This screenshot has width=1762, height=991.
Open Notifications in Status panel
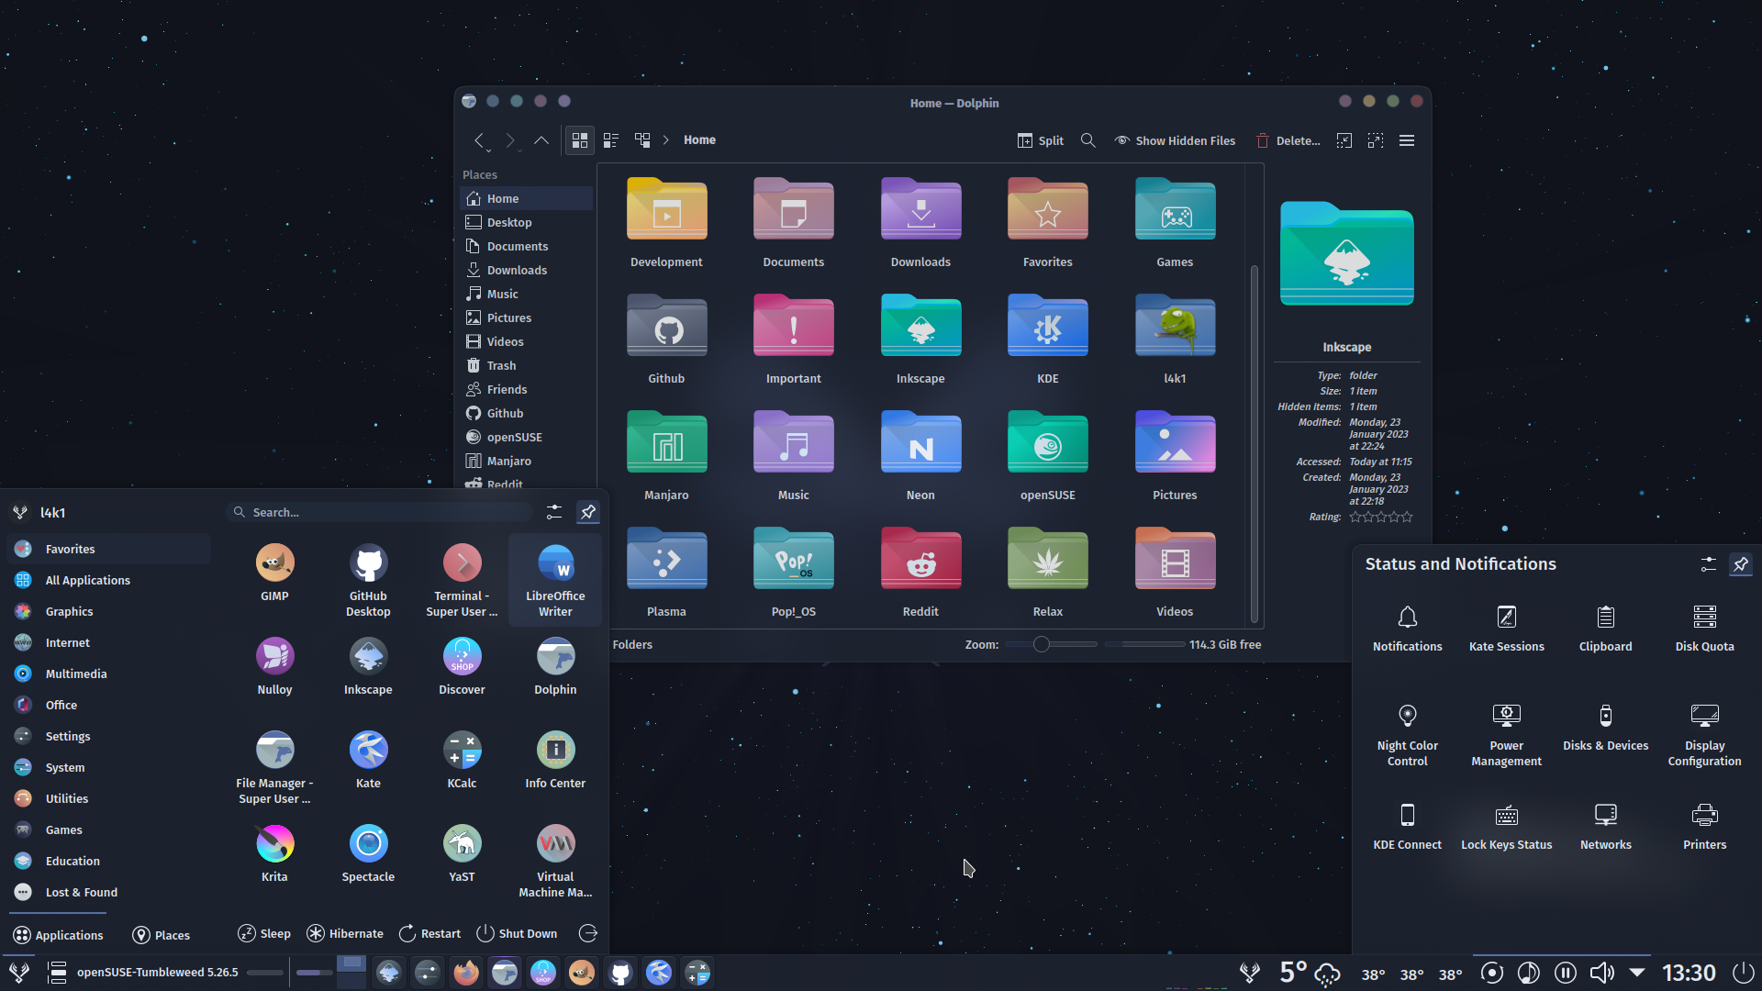[x=1407, y=629]
